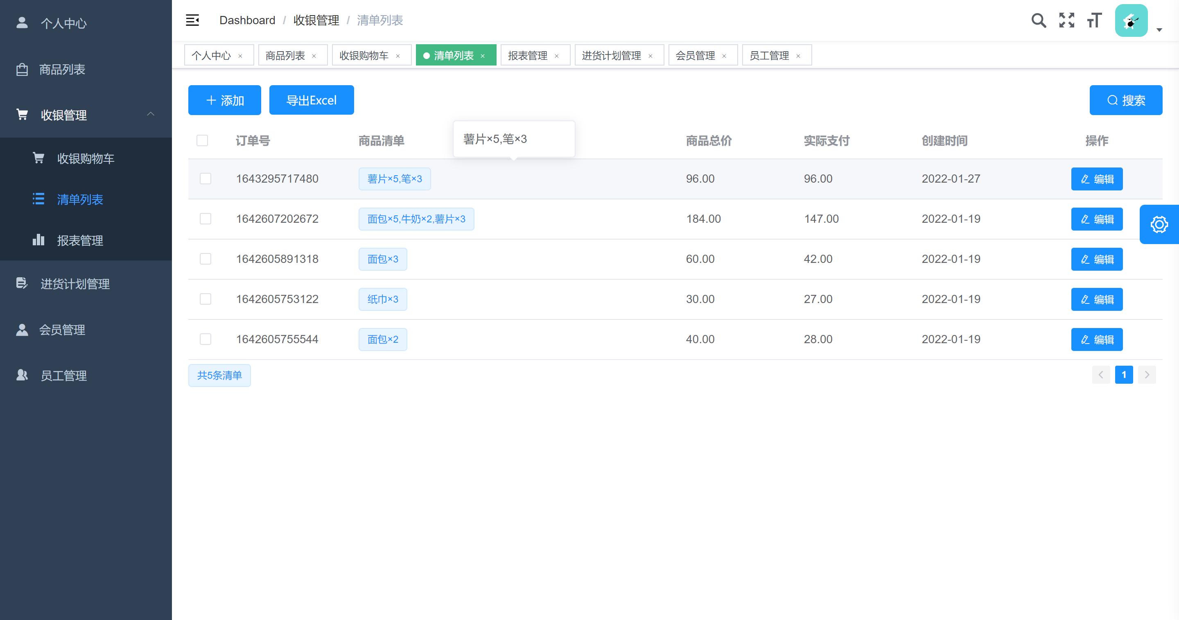The width and height of the screenshot is (1179, 620).
Task: Adjust font size with the T icon
Action: click(1094, 20)
